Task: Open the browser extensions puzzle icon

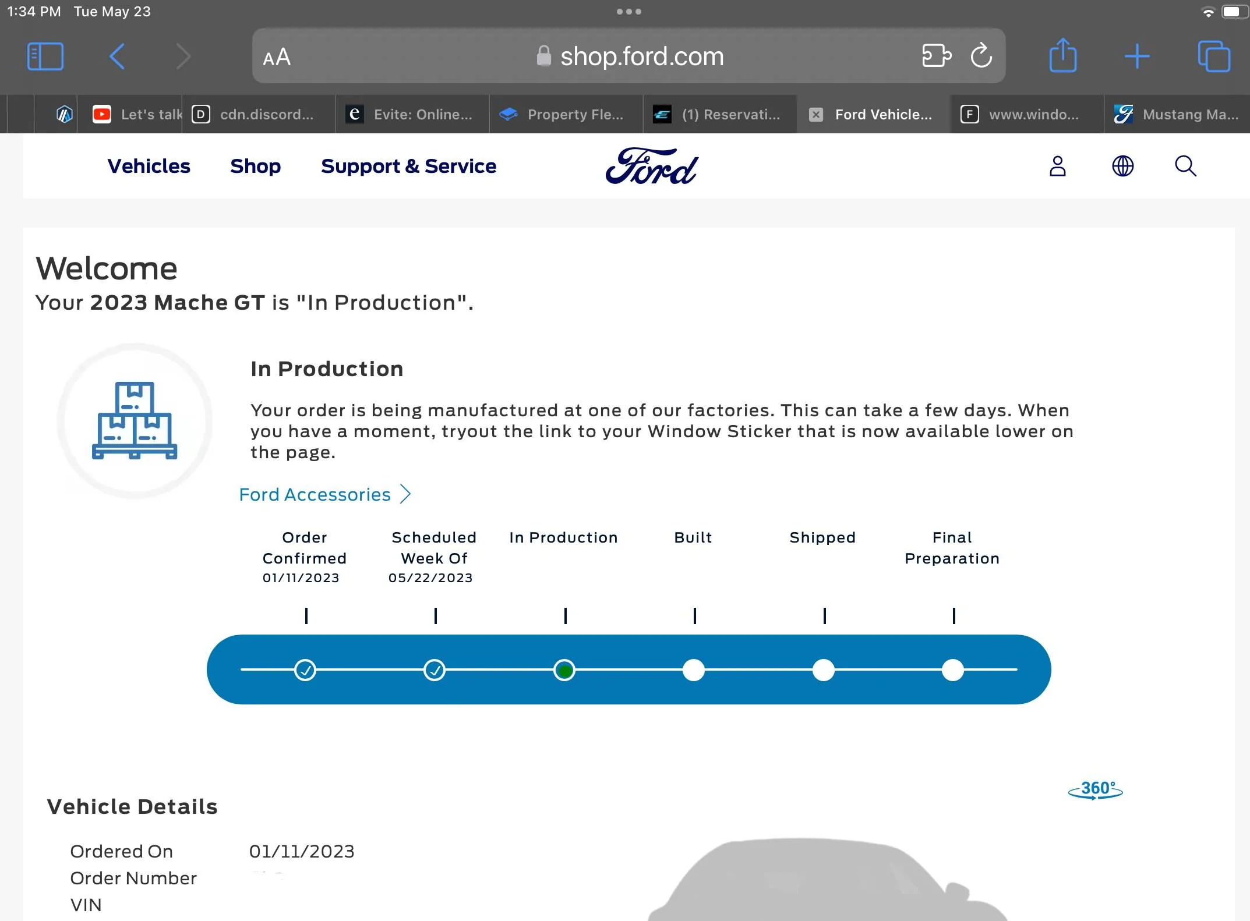Action: click(x=937, y=56)
